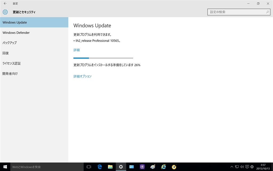Open the purple chip app in taskbar

coord(142,167)
